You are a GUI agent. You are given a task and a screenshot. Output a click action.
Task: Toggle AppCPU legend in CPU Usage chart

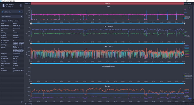point(186,35)
